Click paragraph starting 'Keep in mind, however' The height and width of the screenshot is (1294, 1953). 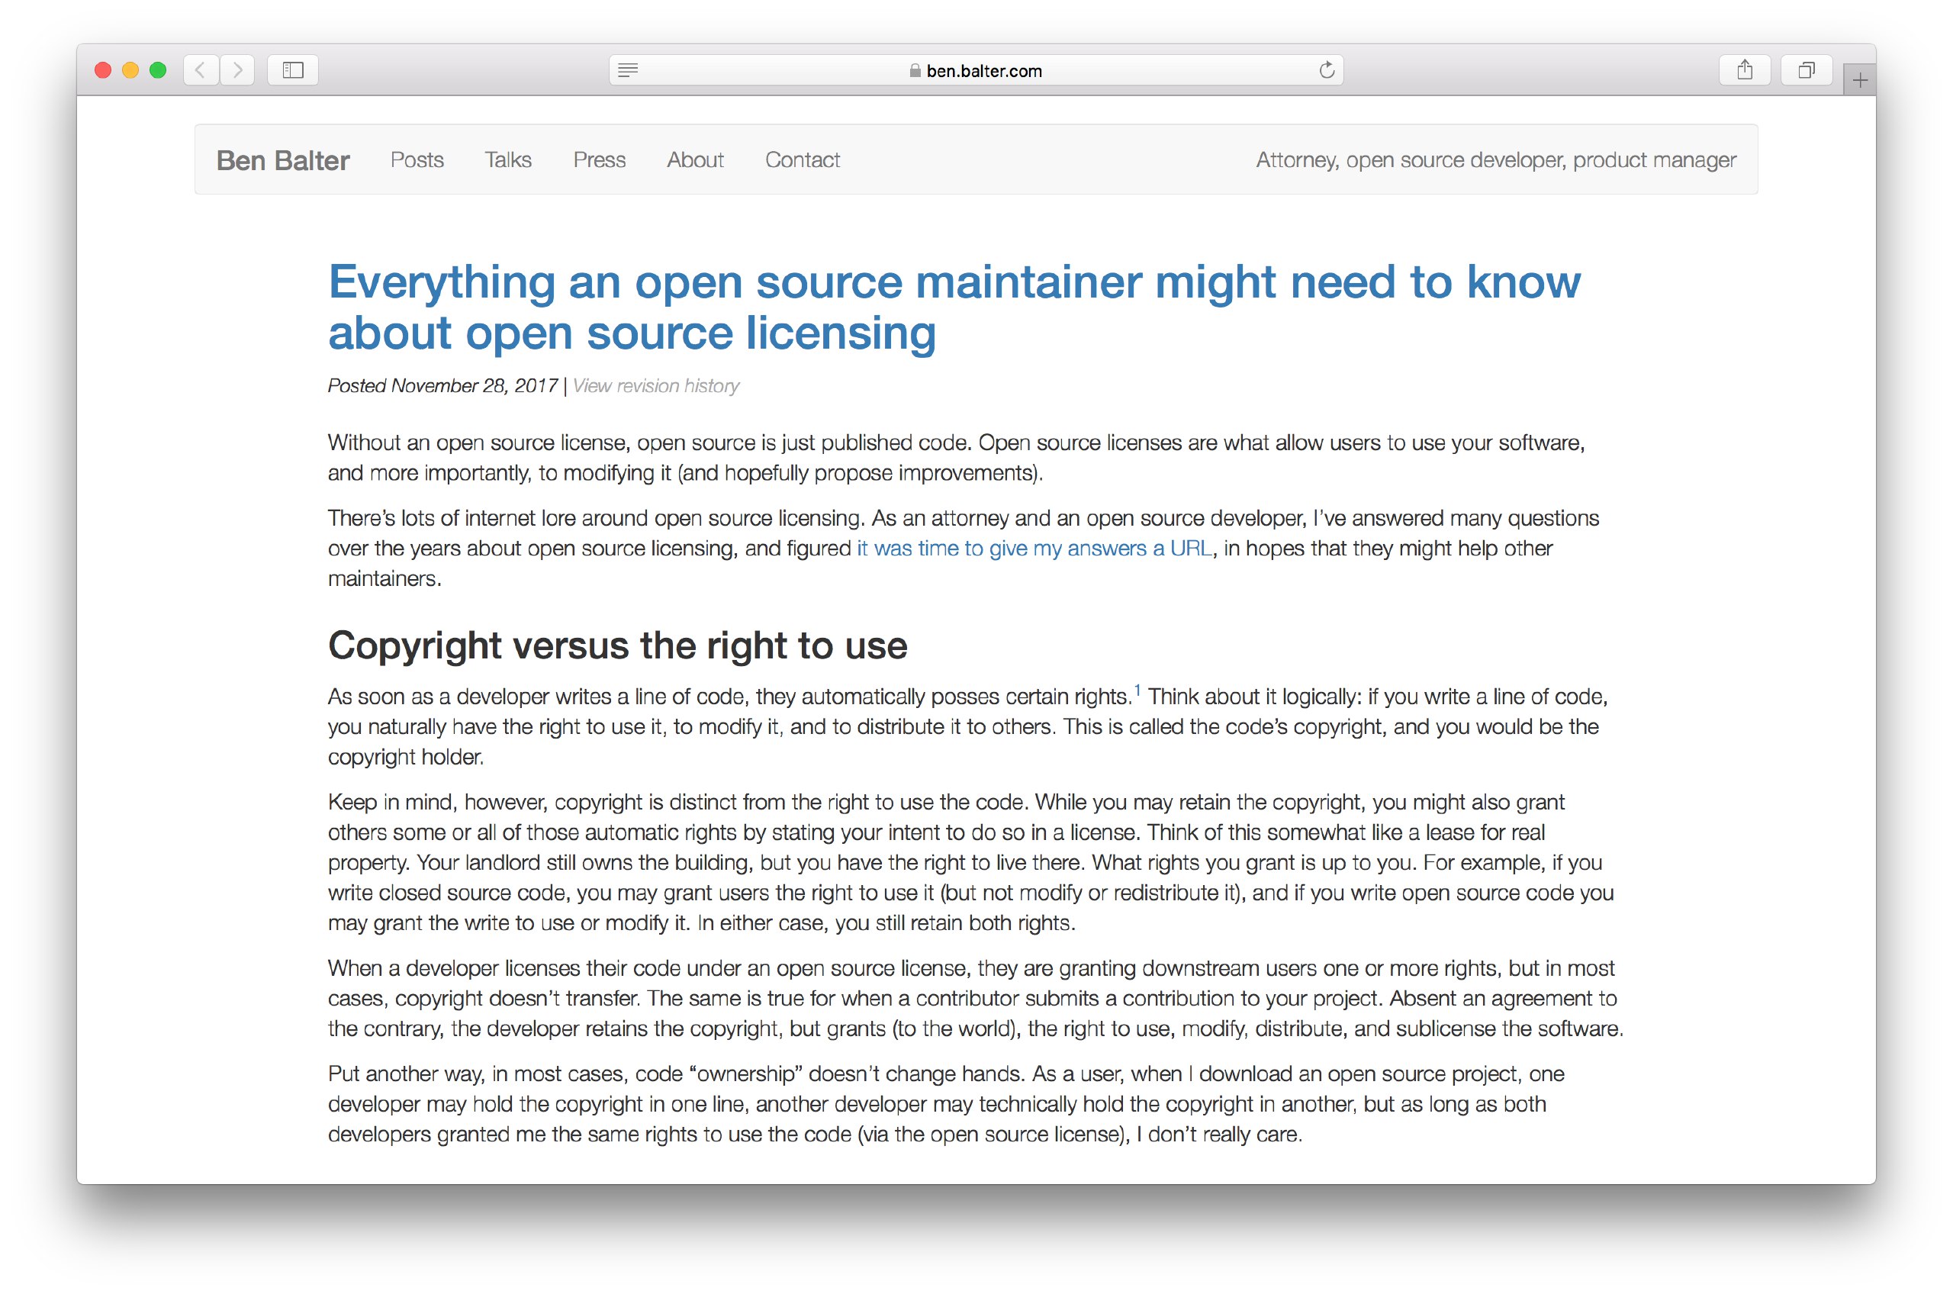tap(970, 862)
